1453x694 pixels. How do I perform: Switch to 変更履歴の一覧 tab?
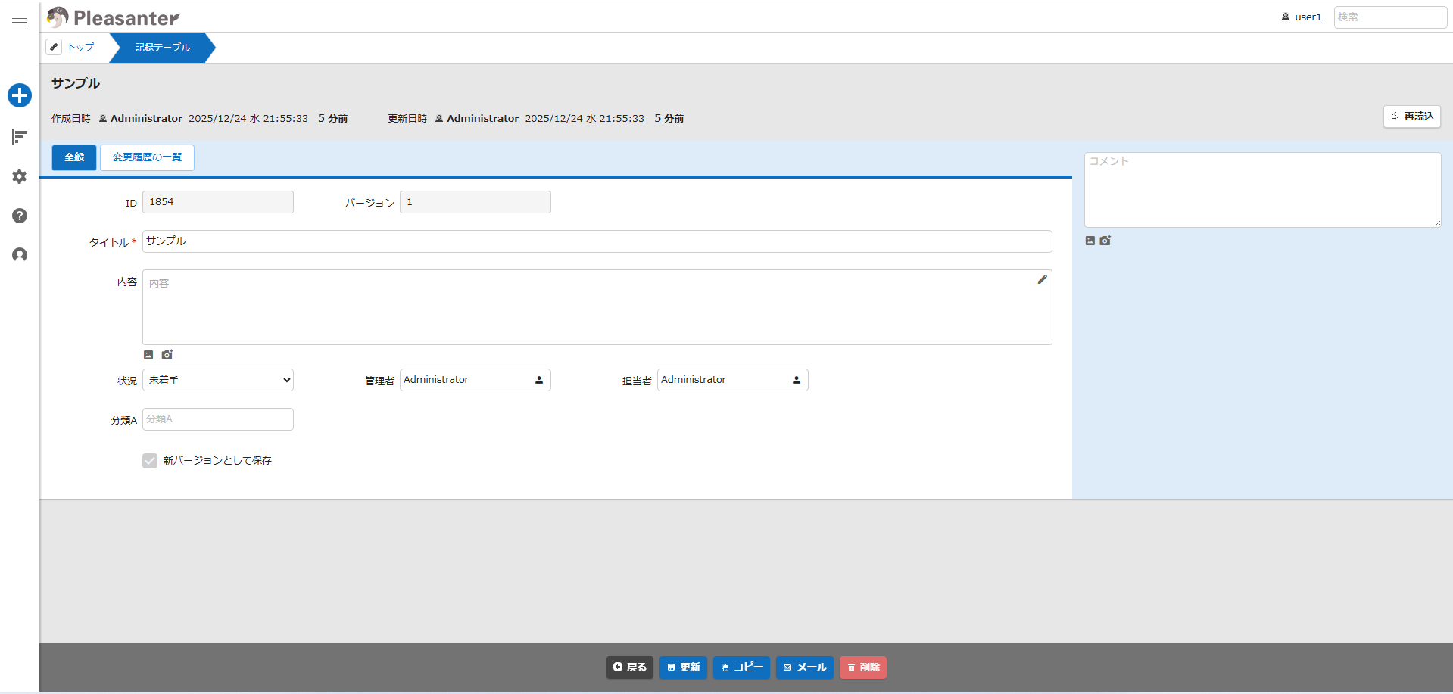[148, 157]
